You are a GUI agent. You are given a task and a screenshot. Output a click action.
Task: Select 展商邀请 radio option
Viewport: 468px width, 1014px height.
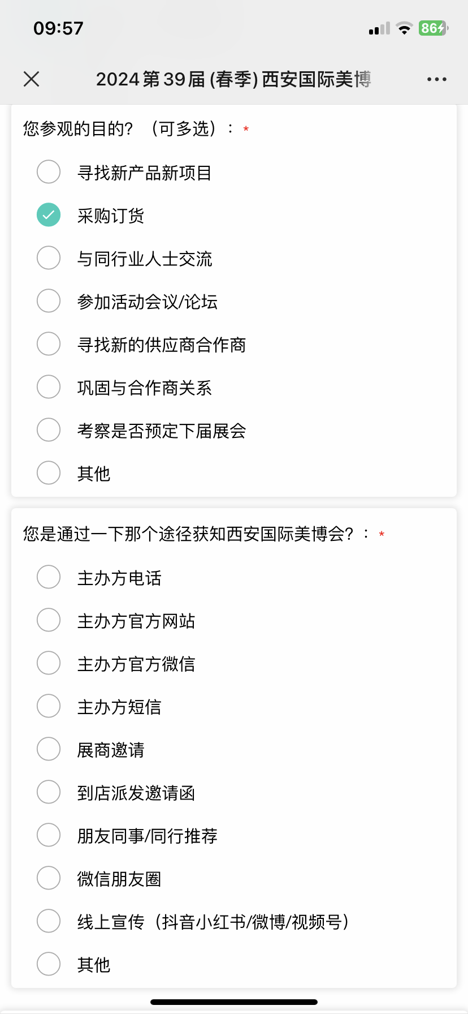point(49,749)
